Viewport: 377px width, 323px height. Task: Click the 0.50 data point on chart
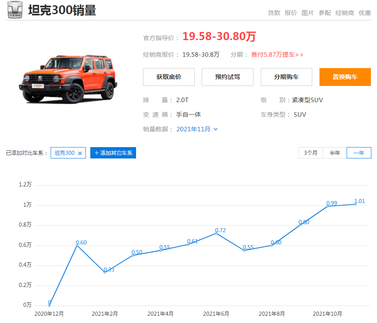pyautogui.click(x=133, y=255)
